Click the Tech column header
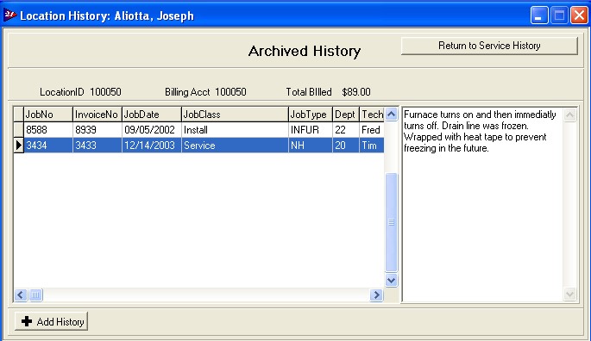 click(x=372, y=114)
